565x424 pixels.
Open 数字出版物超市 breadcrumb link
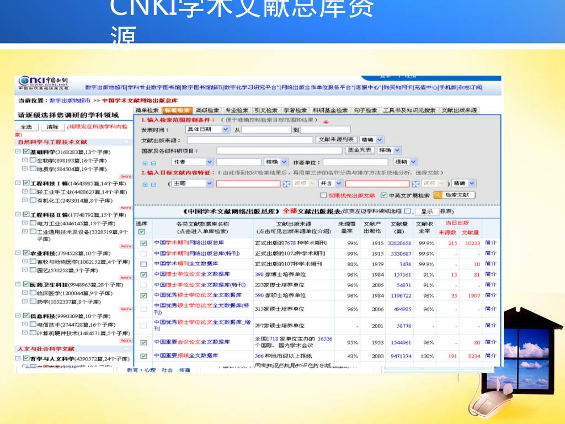(70, 100)
